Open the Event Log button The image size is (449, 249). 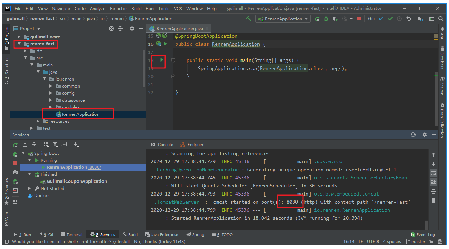[x=423, y=235]
